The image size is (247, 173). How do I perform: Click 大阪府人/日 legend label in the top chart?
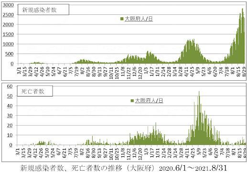[x=139, y=19]
